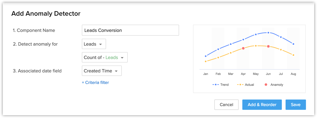Click the blue Trend point above Jan
The width and height of the screenshot is (317, 118).
206,56
